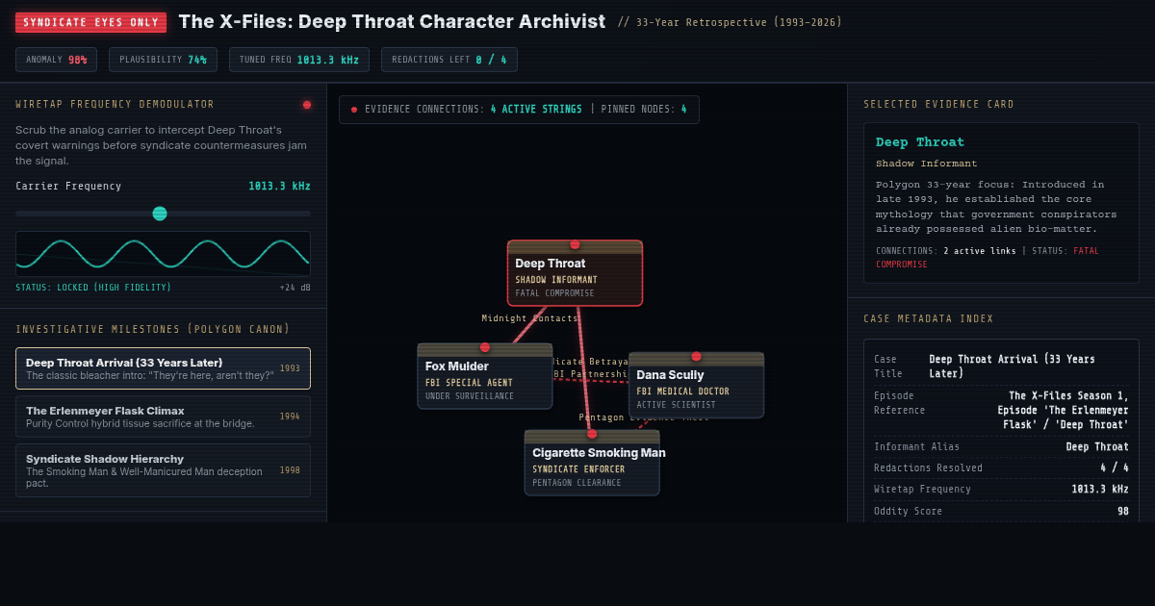Image resolution: width=1155 pixels, height=606 pixels.
Task: Click the red dot beside Evidence Connections
Action: click(354, 110)
